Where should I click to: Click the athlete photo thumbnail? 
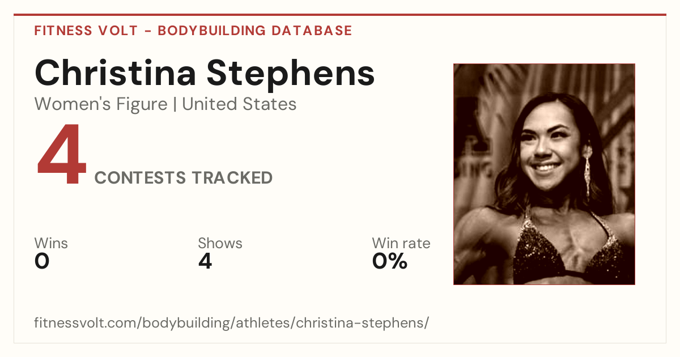(x=544, y=174)
